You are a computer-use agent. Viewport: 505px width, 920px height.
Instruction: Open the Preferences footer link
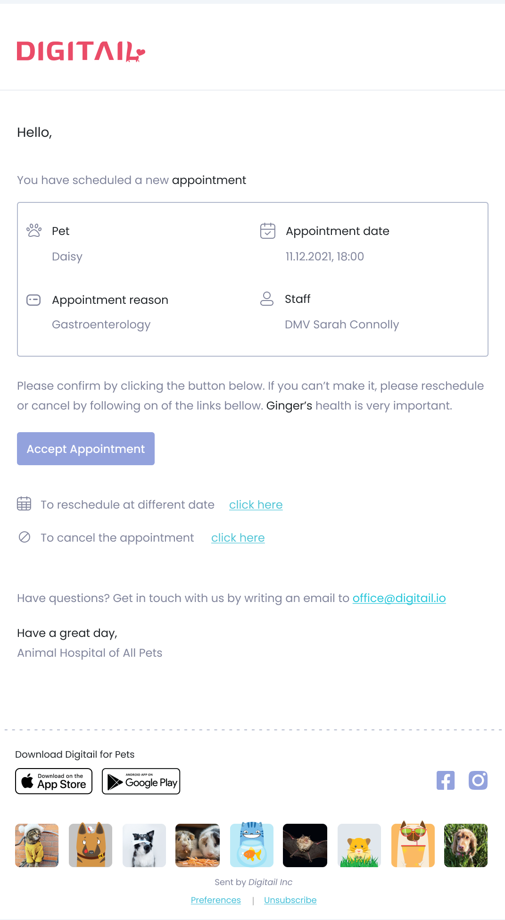coord(215,900)
